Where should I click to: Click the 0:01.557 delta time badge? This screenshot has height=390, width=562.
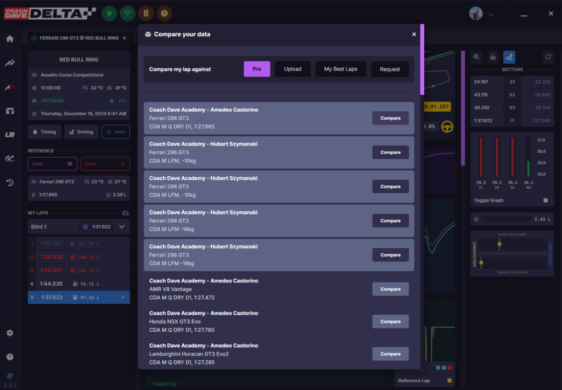[x=437, y=107]
